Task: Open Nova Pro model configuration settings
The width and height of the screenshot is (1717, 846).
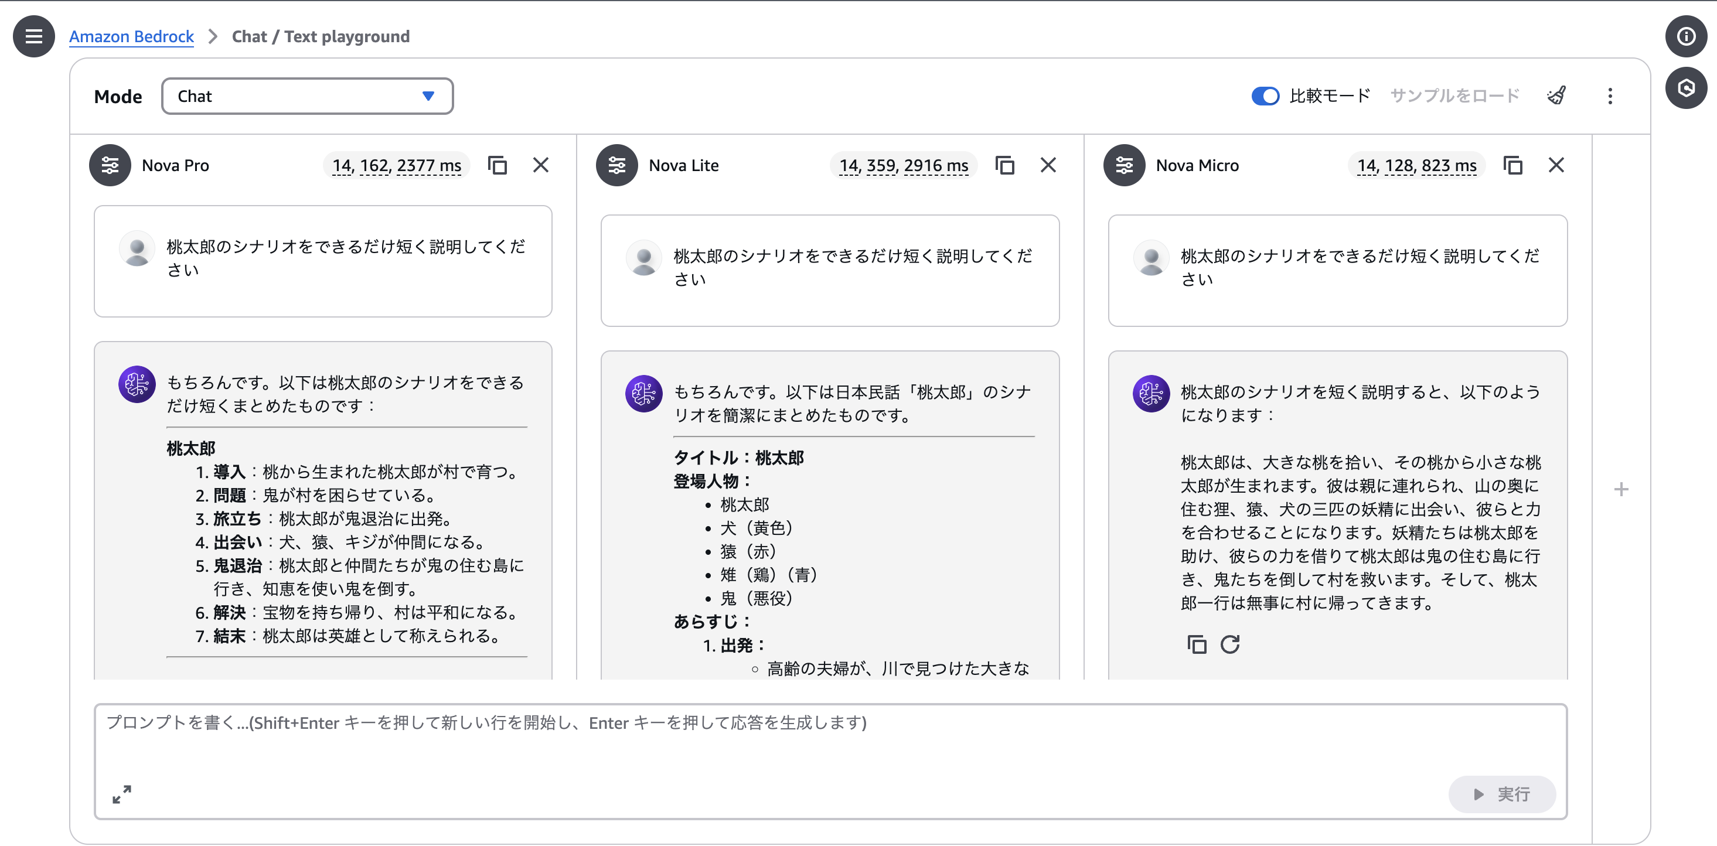Action: click(110, 165)
